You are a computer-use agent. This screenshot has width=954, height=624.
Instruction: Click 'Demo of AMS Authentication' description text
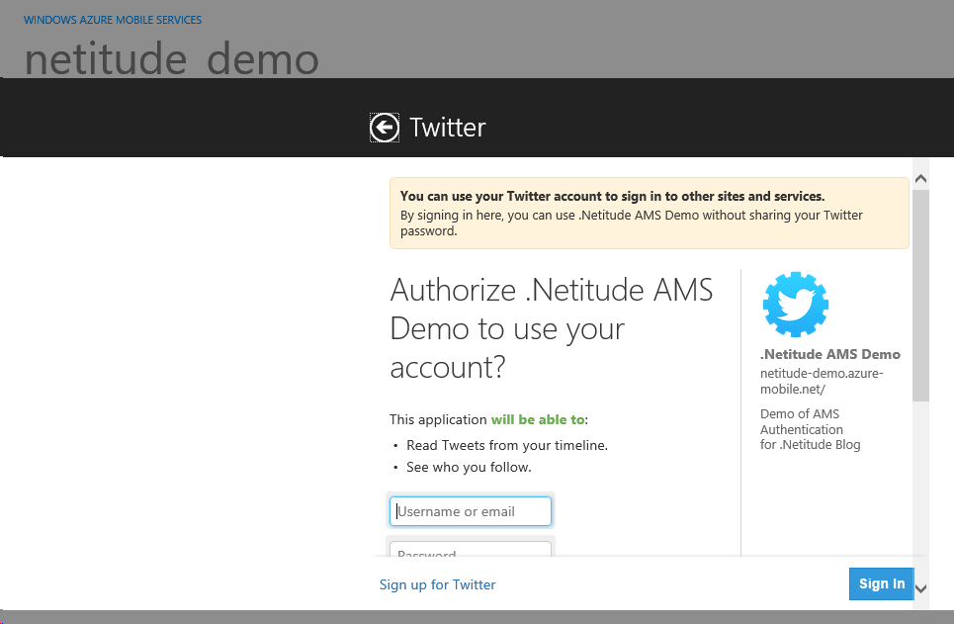[x=810, y=429]
